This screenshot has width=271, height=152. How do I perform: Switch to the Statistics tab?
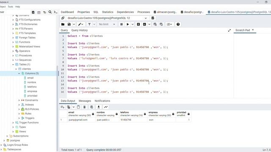(x=108, y=12)
